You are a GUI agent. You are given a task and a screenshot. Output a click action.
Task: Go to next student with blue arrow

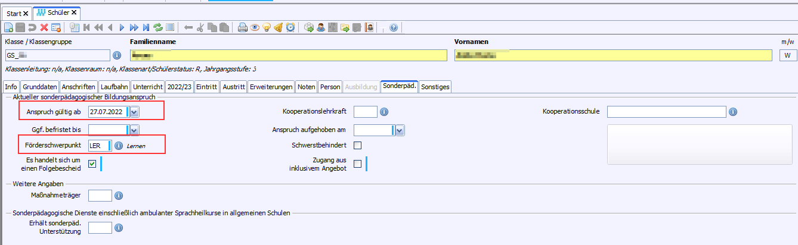(122, 27)
